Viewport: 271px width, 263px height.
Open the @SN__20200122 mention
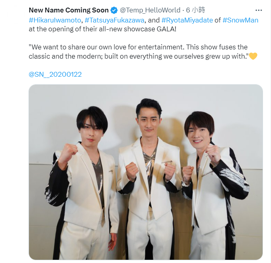coord(55,74)
